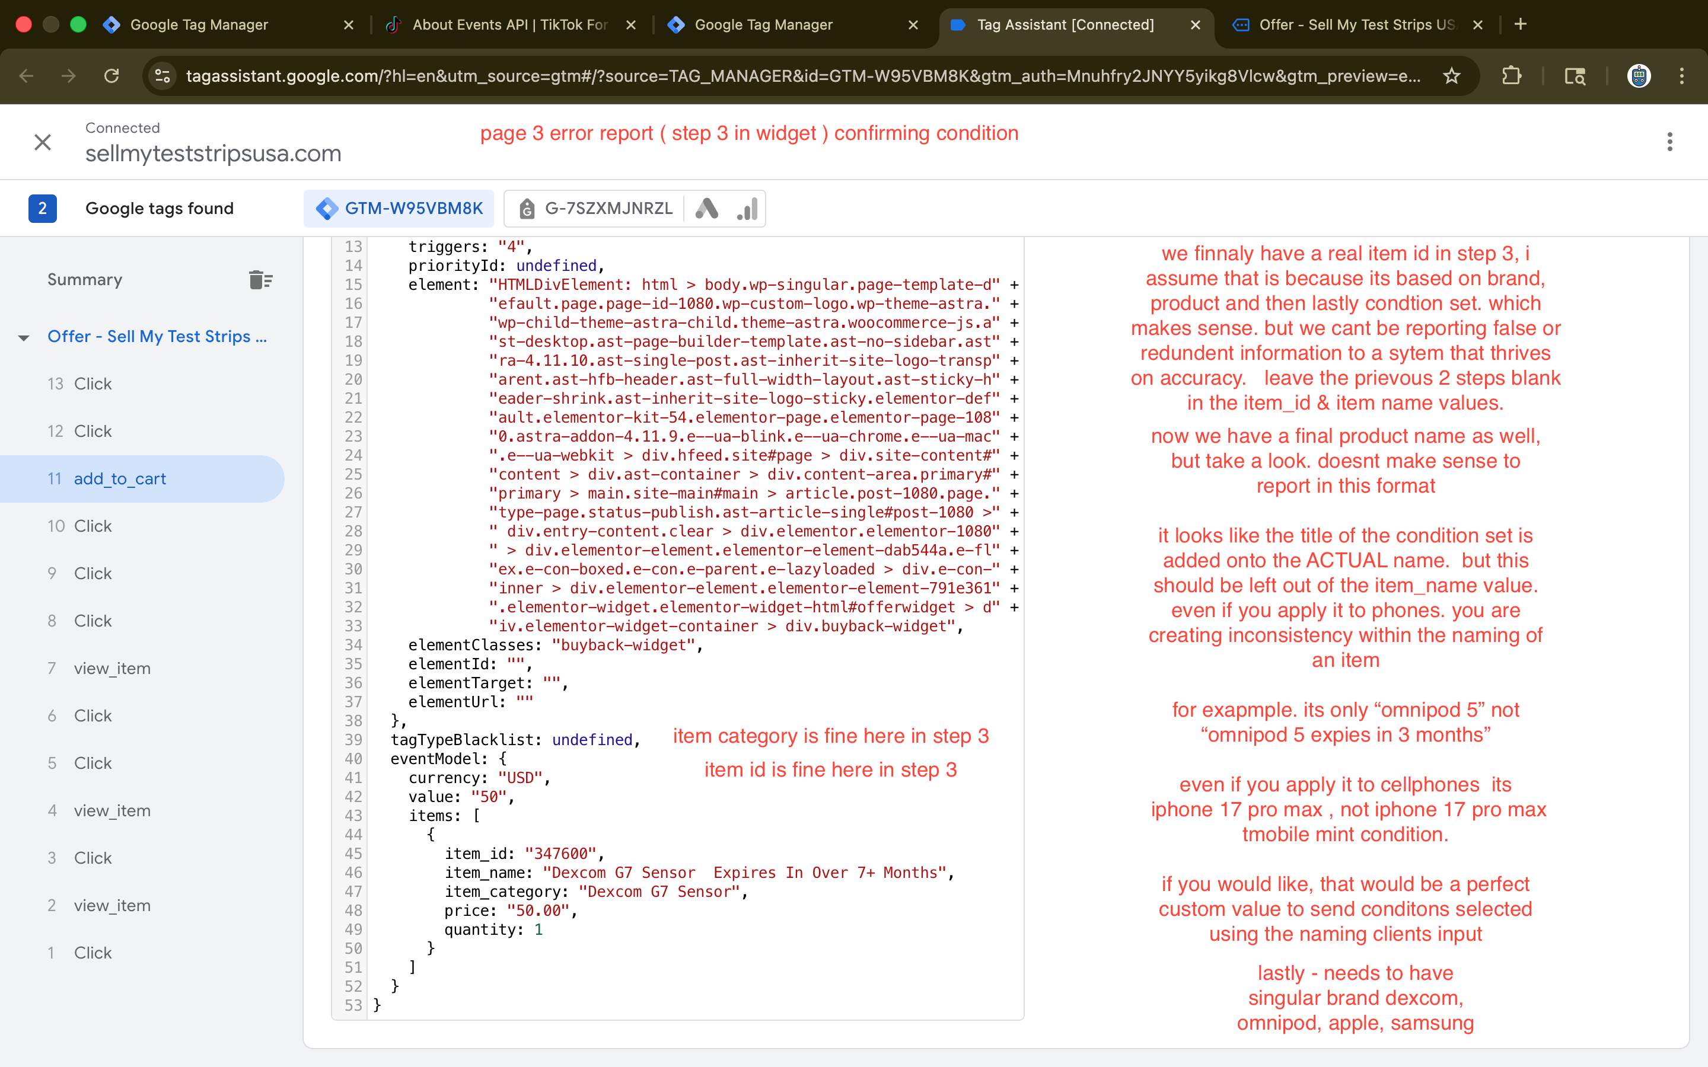Click the priorityId undefined value
Image resolution: width=1708 pixels, height=1067 pixels.
[556, 266]
